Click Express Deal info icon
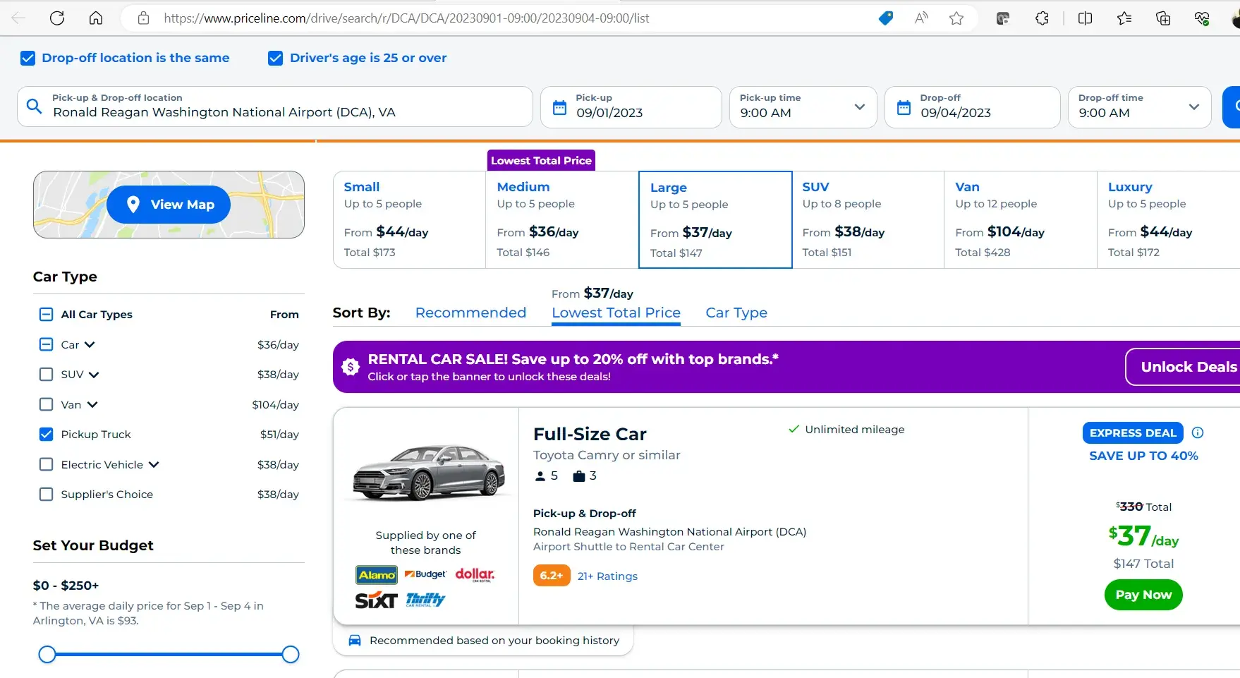Image resolution: width=1240 pixels, height=678 pixels. tap(1198, 432)
